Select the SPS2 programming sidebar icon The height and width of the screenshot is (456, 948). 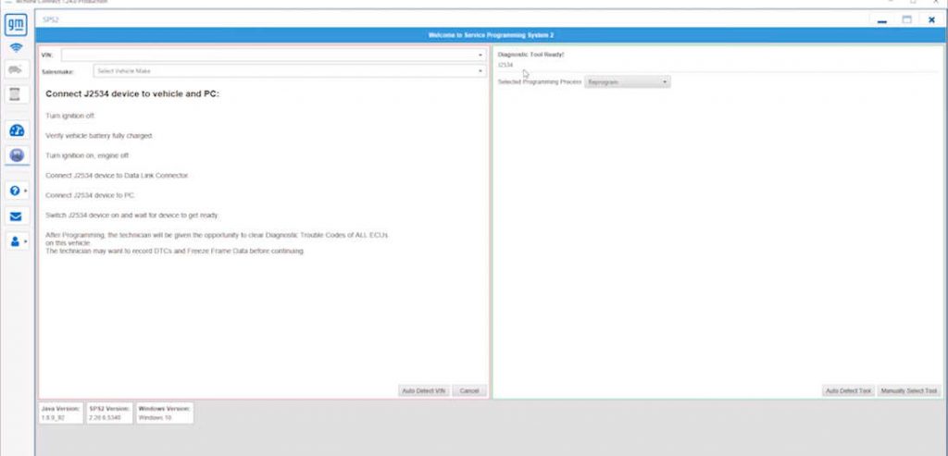[17, 155]
